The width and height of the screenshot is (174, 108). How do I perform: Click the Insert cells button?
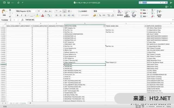144,10
